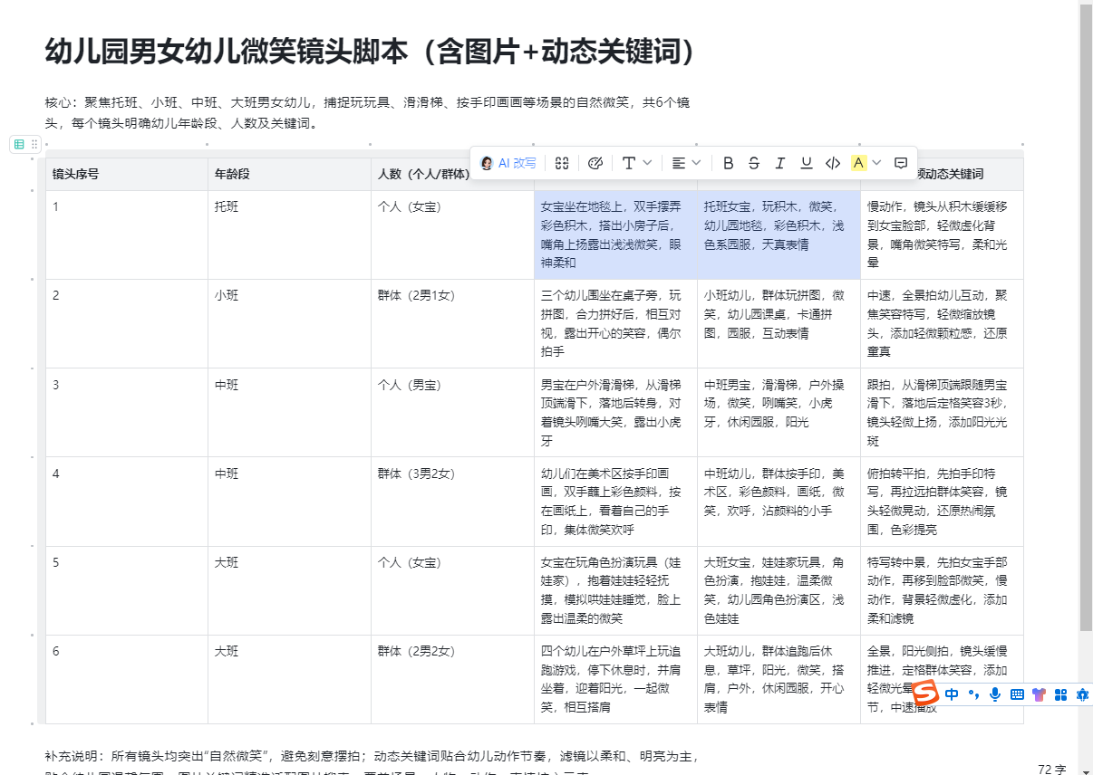
Task: Click the 个人（女宝）cell in row 5
Action: point(453,589)
